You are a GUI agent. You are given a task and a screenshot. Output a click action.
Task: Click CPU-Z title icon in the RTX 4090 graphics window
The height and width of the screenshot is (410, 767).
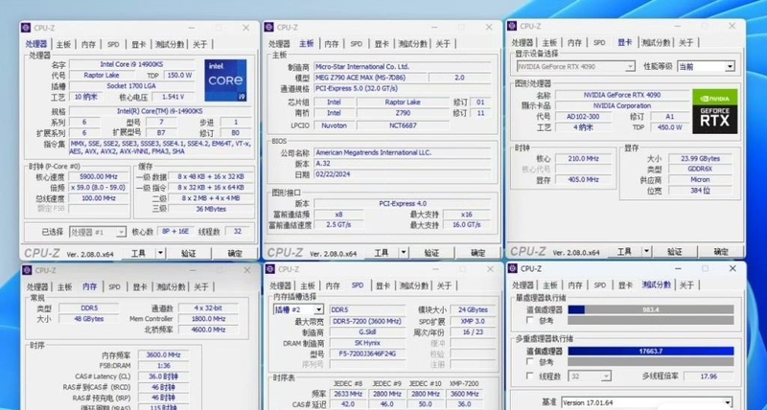tap(513, 26)
